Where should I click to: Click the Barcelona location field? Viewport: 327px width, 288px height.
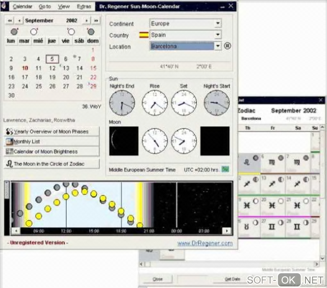click(182, 46)
